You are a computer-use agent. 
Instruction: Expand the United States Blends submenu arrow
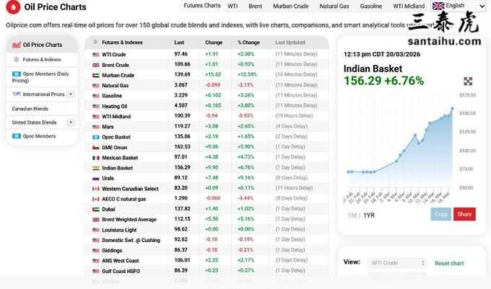coord(71,123)
